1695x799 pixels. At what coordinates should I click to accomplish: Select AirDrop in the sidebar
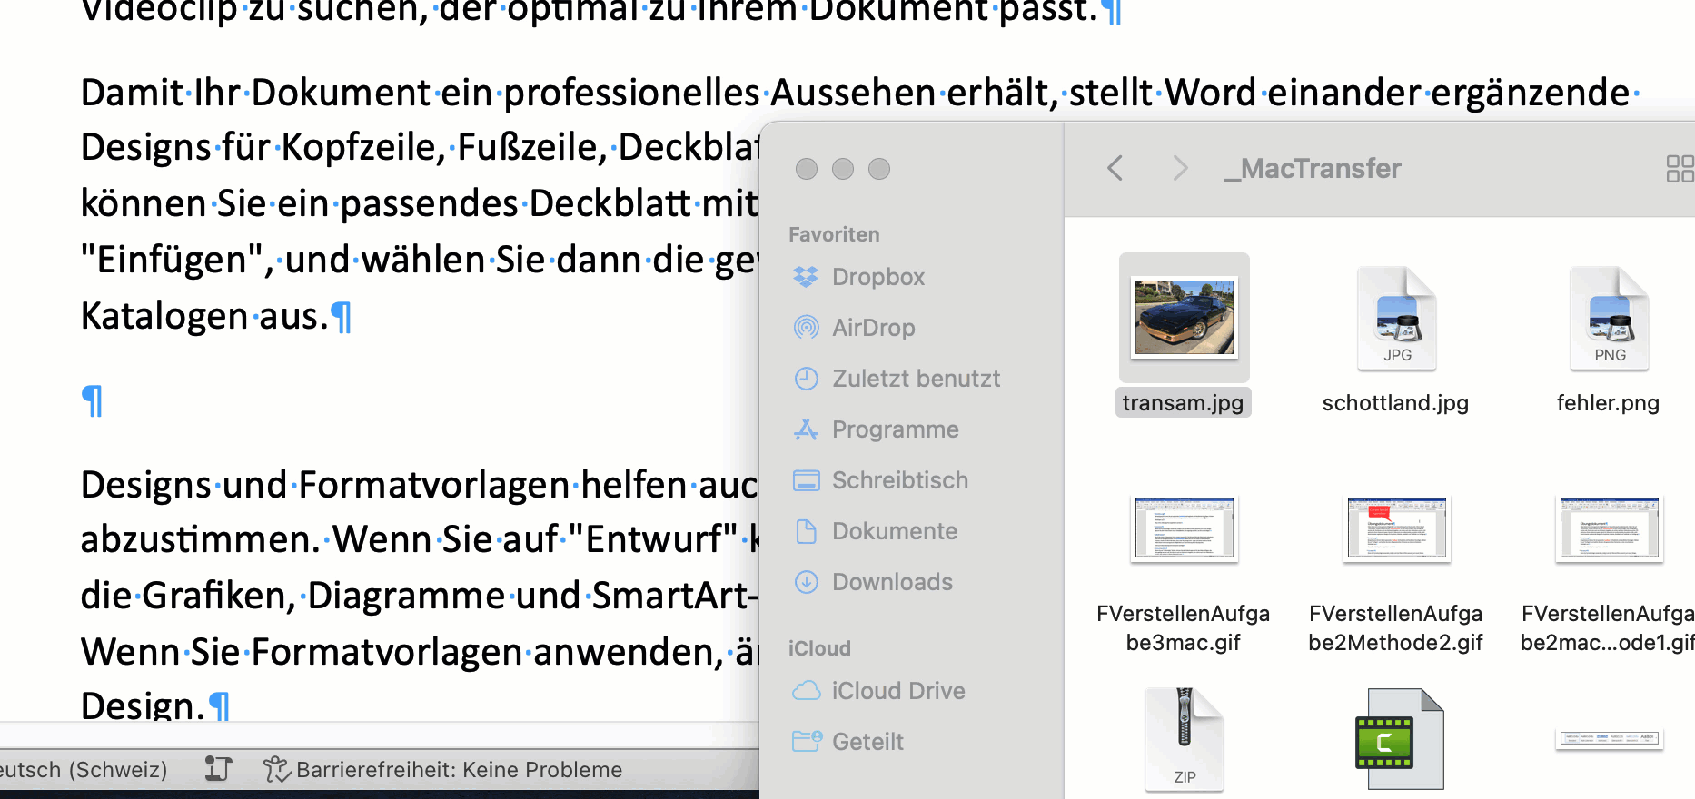872,328
